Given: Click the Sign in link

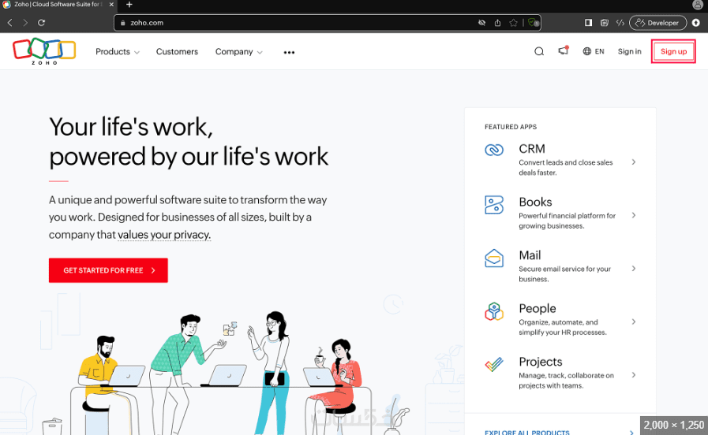Looking at the screenshot, I should point(629,51).
